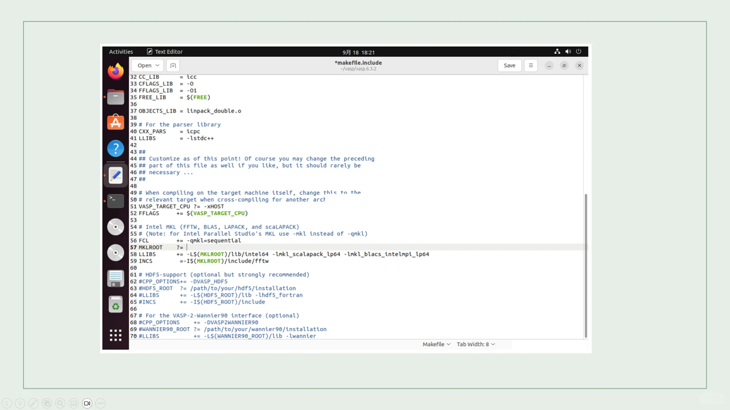Open the Files manager from the dock
This screenshot has width=730, height=410.
116,97
